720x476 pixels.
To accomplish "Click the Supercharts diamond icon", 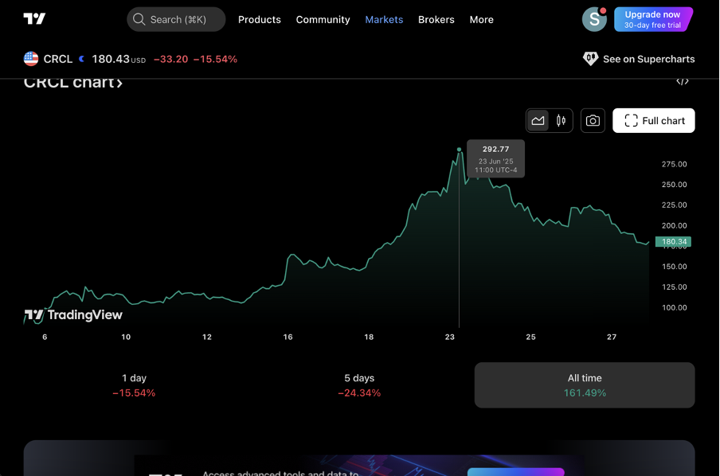I will [590, 58].
